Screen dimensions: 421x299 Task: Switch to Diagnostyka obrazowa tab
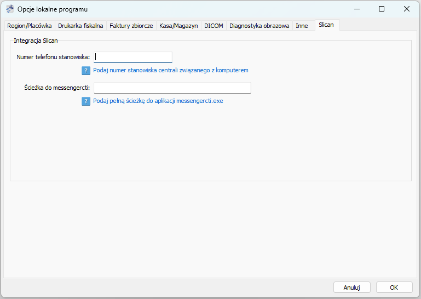point(259,26)
